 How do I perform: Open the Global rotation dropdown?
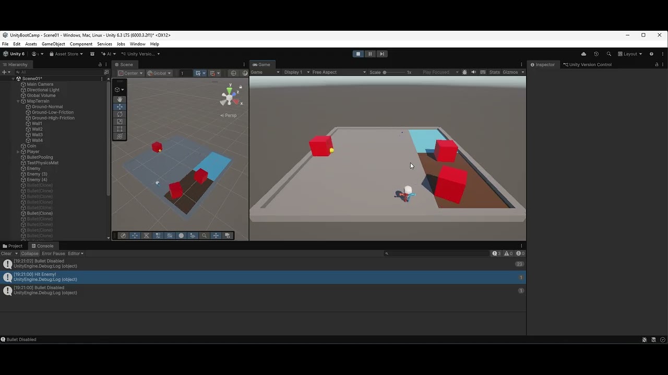(x=159, y=73)
